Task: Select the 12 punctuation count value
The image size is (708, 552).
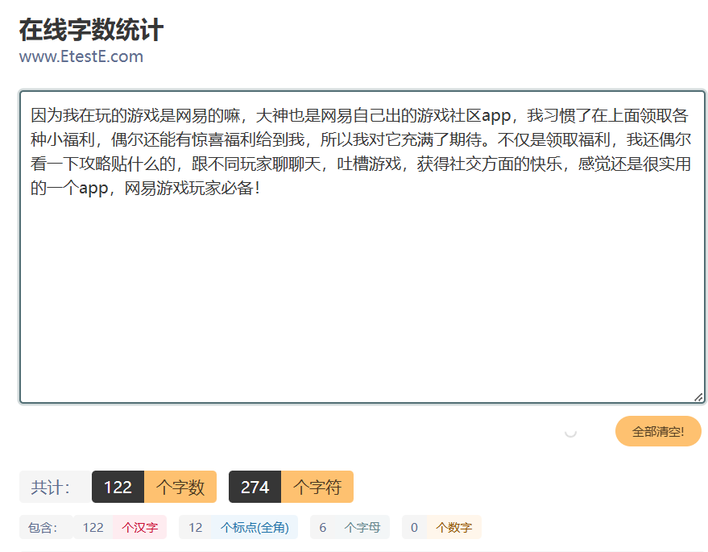Action: tap(195, 527)
